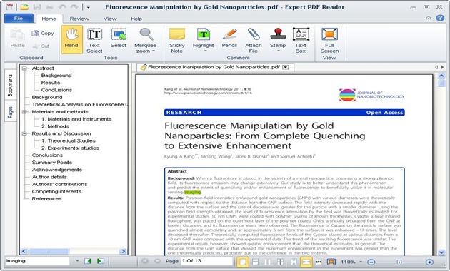
Task: Open the File menu tab
Action: click(19, 18)
